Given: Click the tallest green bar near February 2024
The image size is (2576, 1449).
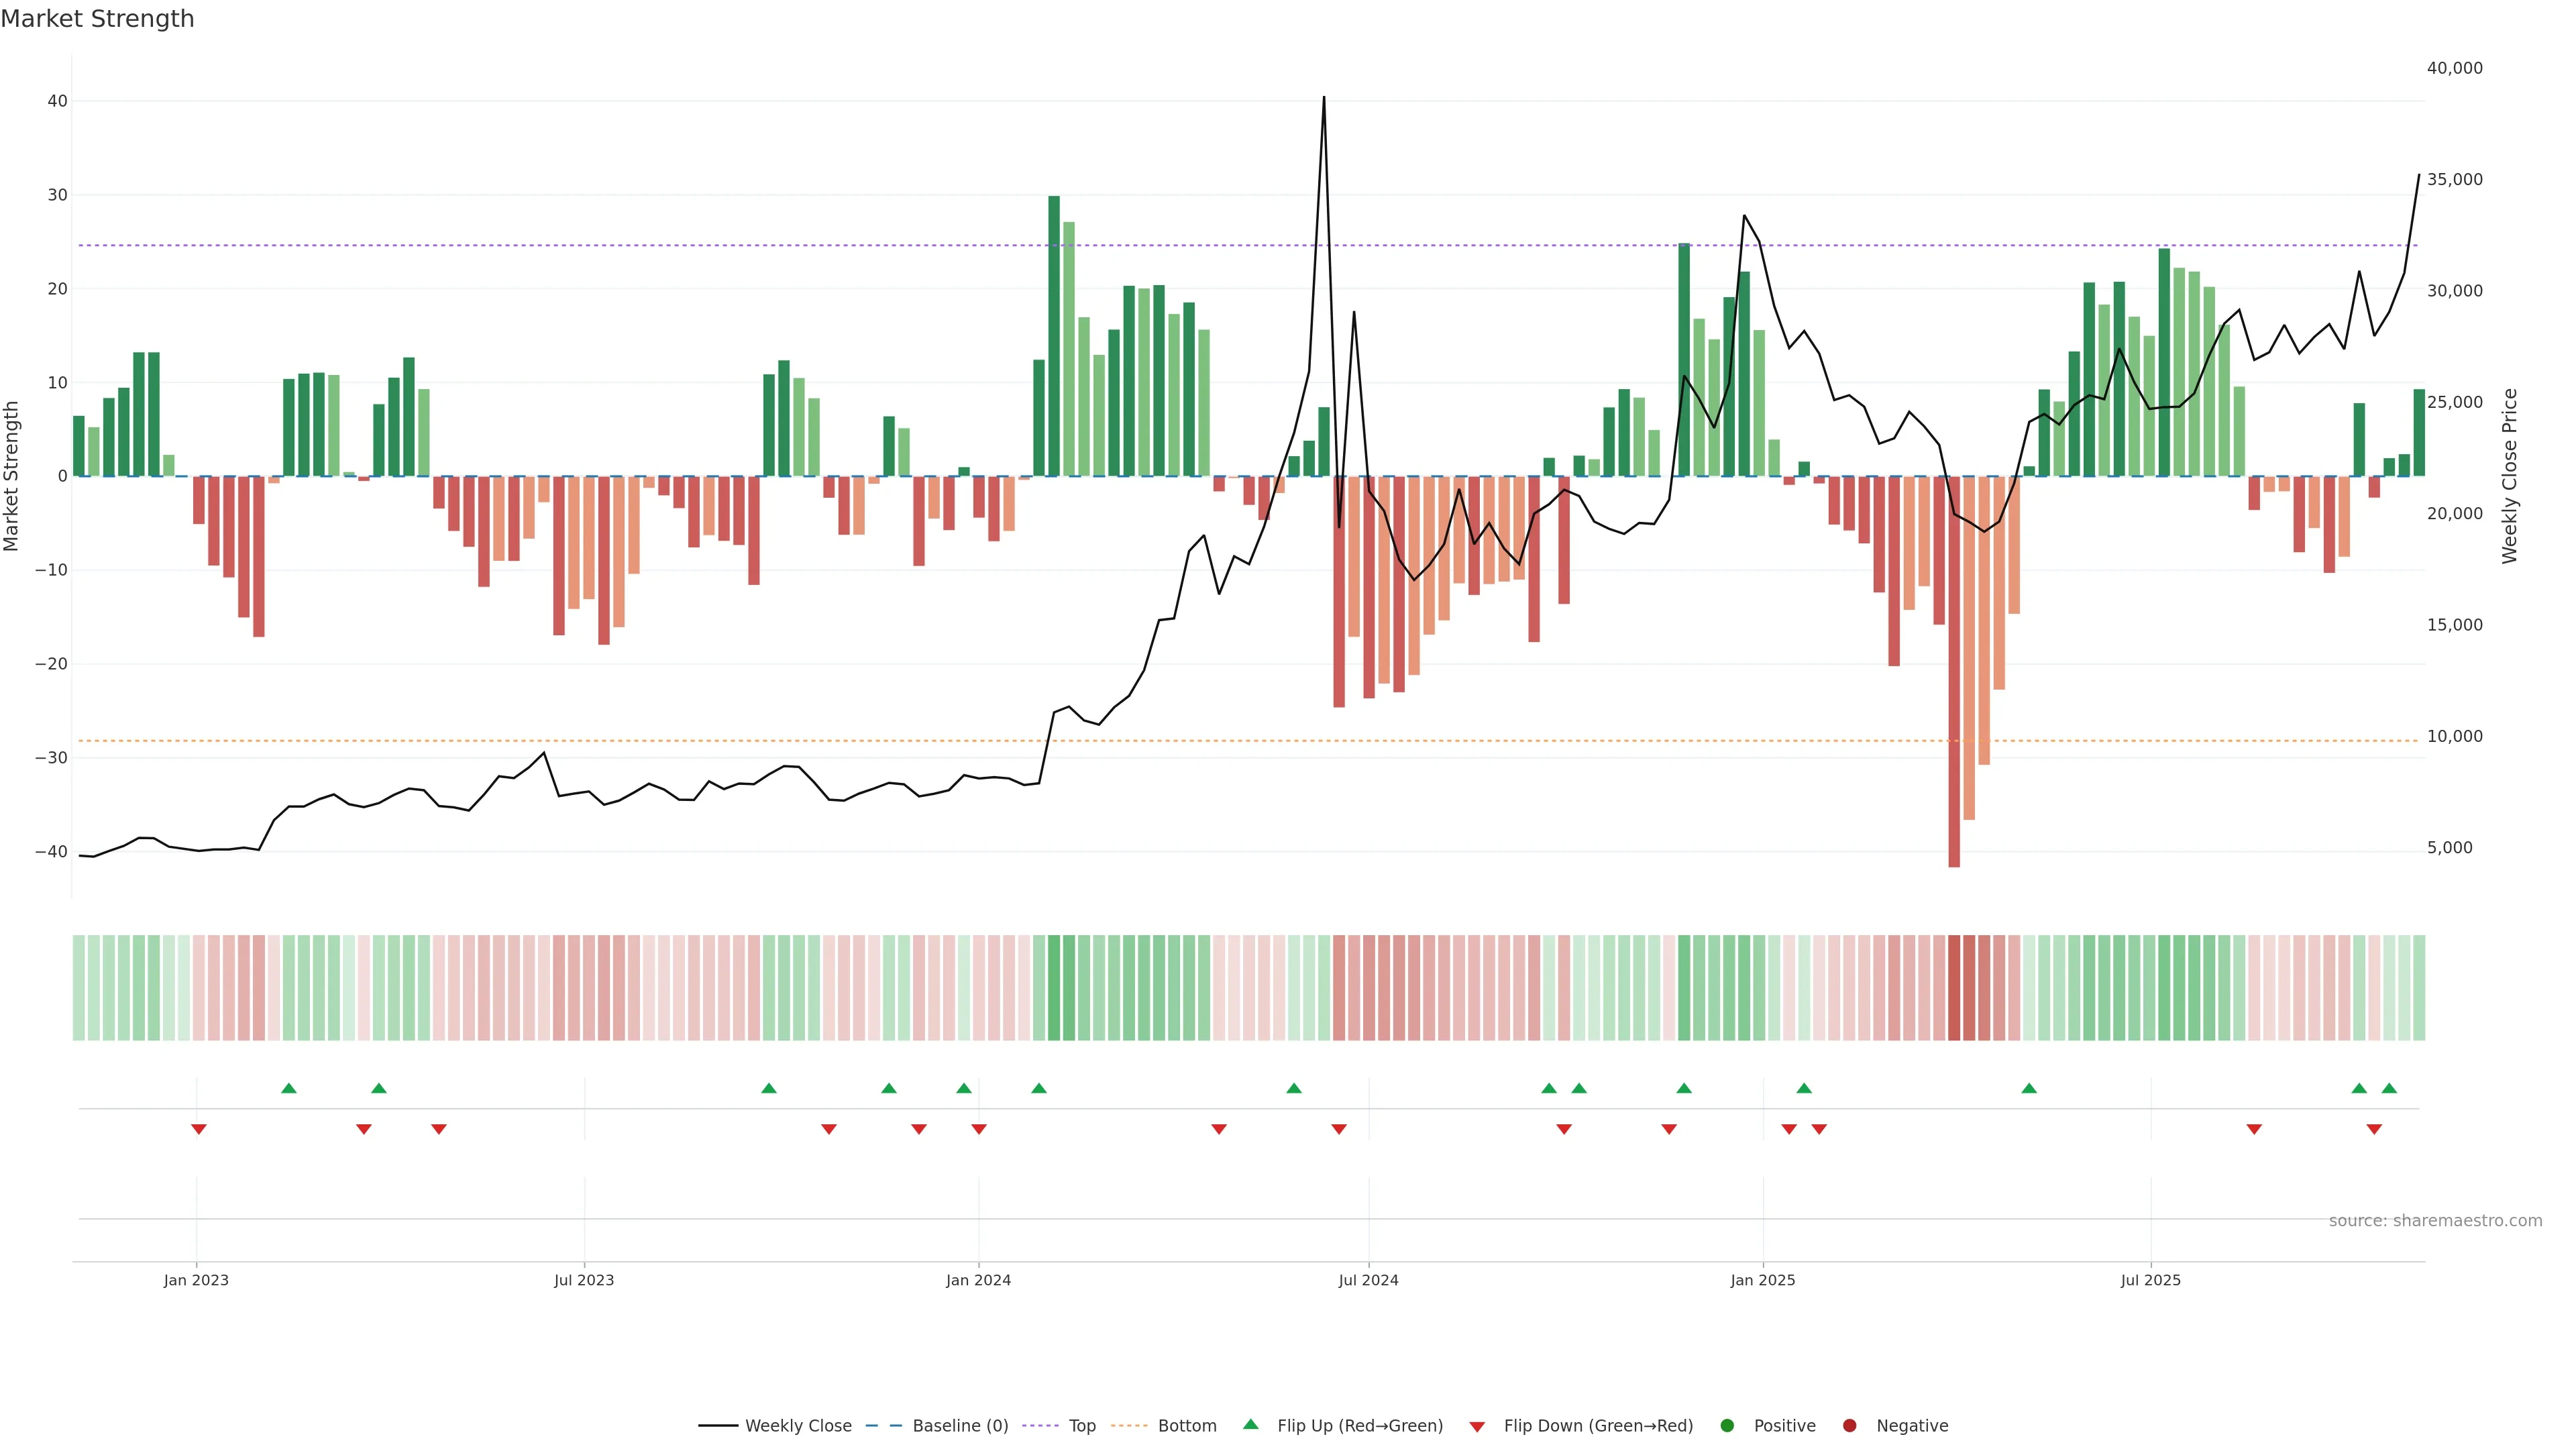Looking at the screenshot, I should (1054, 335).
